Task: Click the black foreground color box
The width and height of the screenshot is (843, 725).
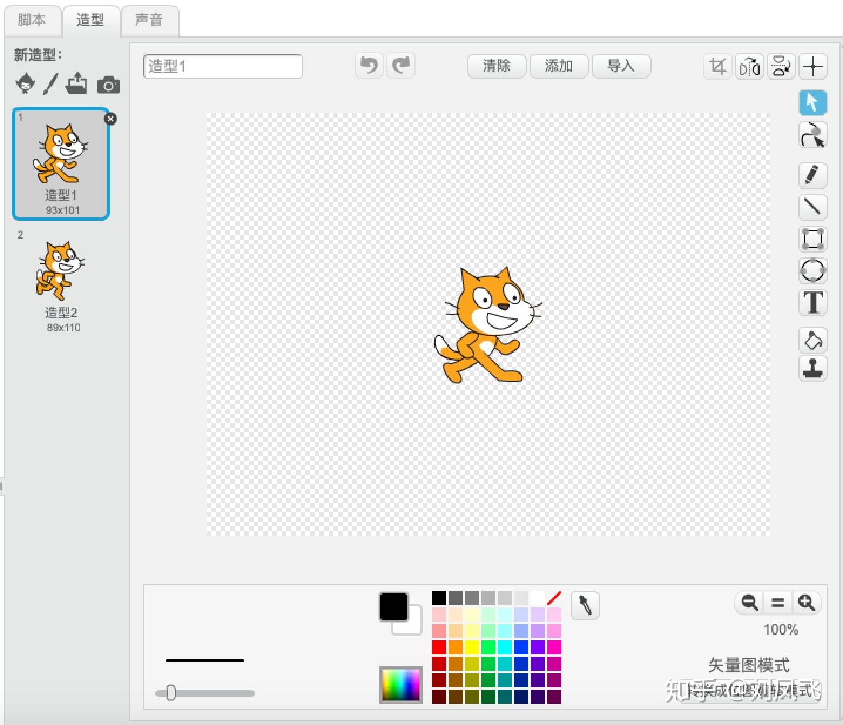Action: point(393,606)
